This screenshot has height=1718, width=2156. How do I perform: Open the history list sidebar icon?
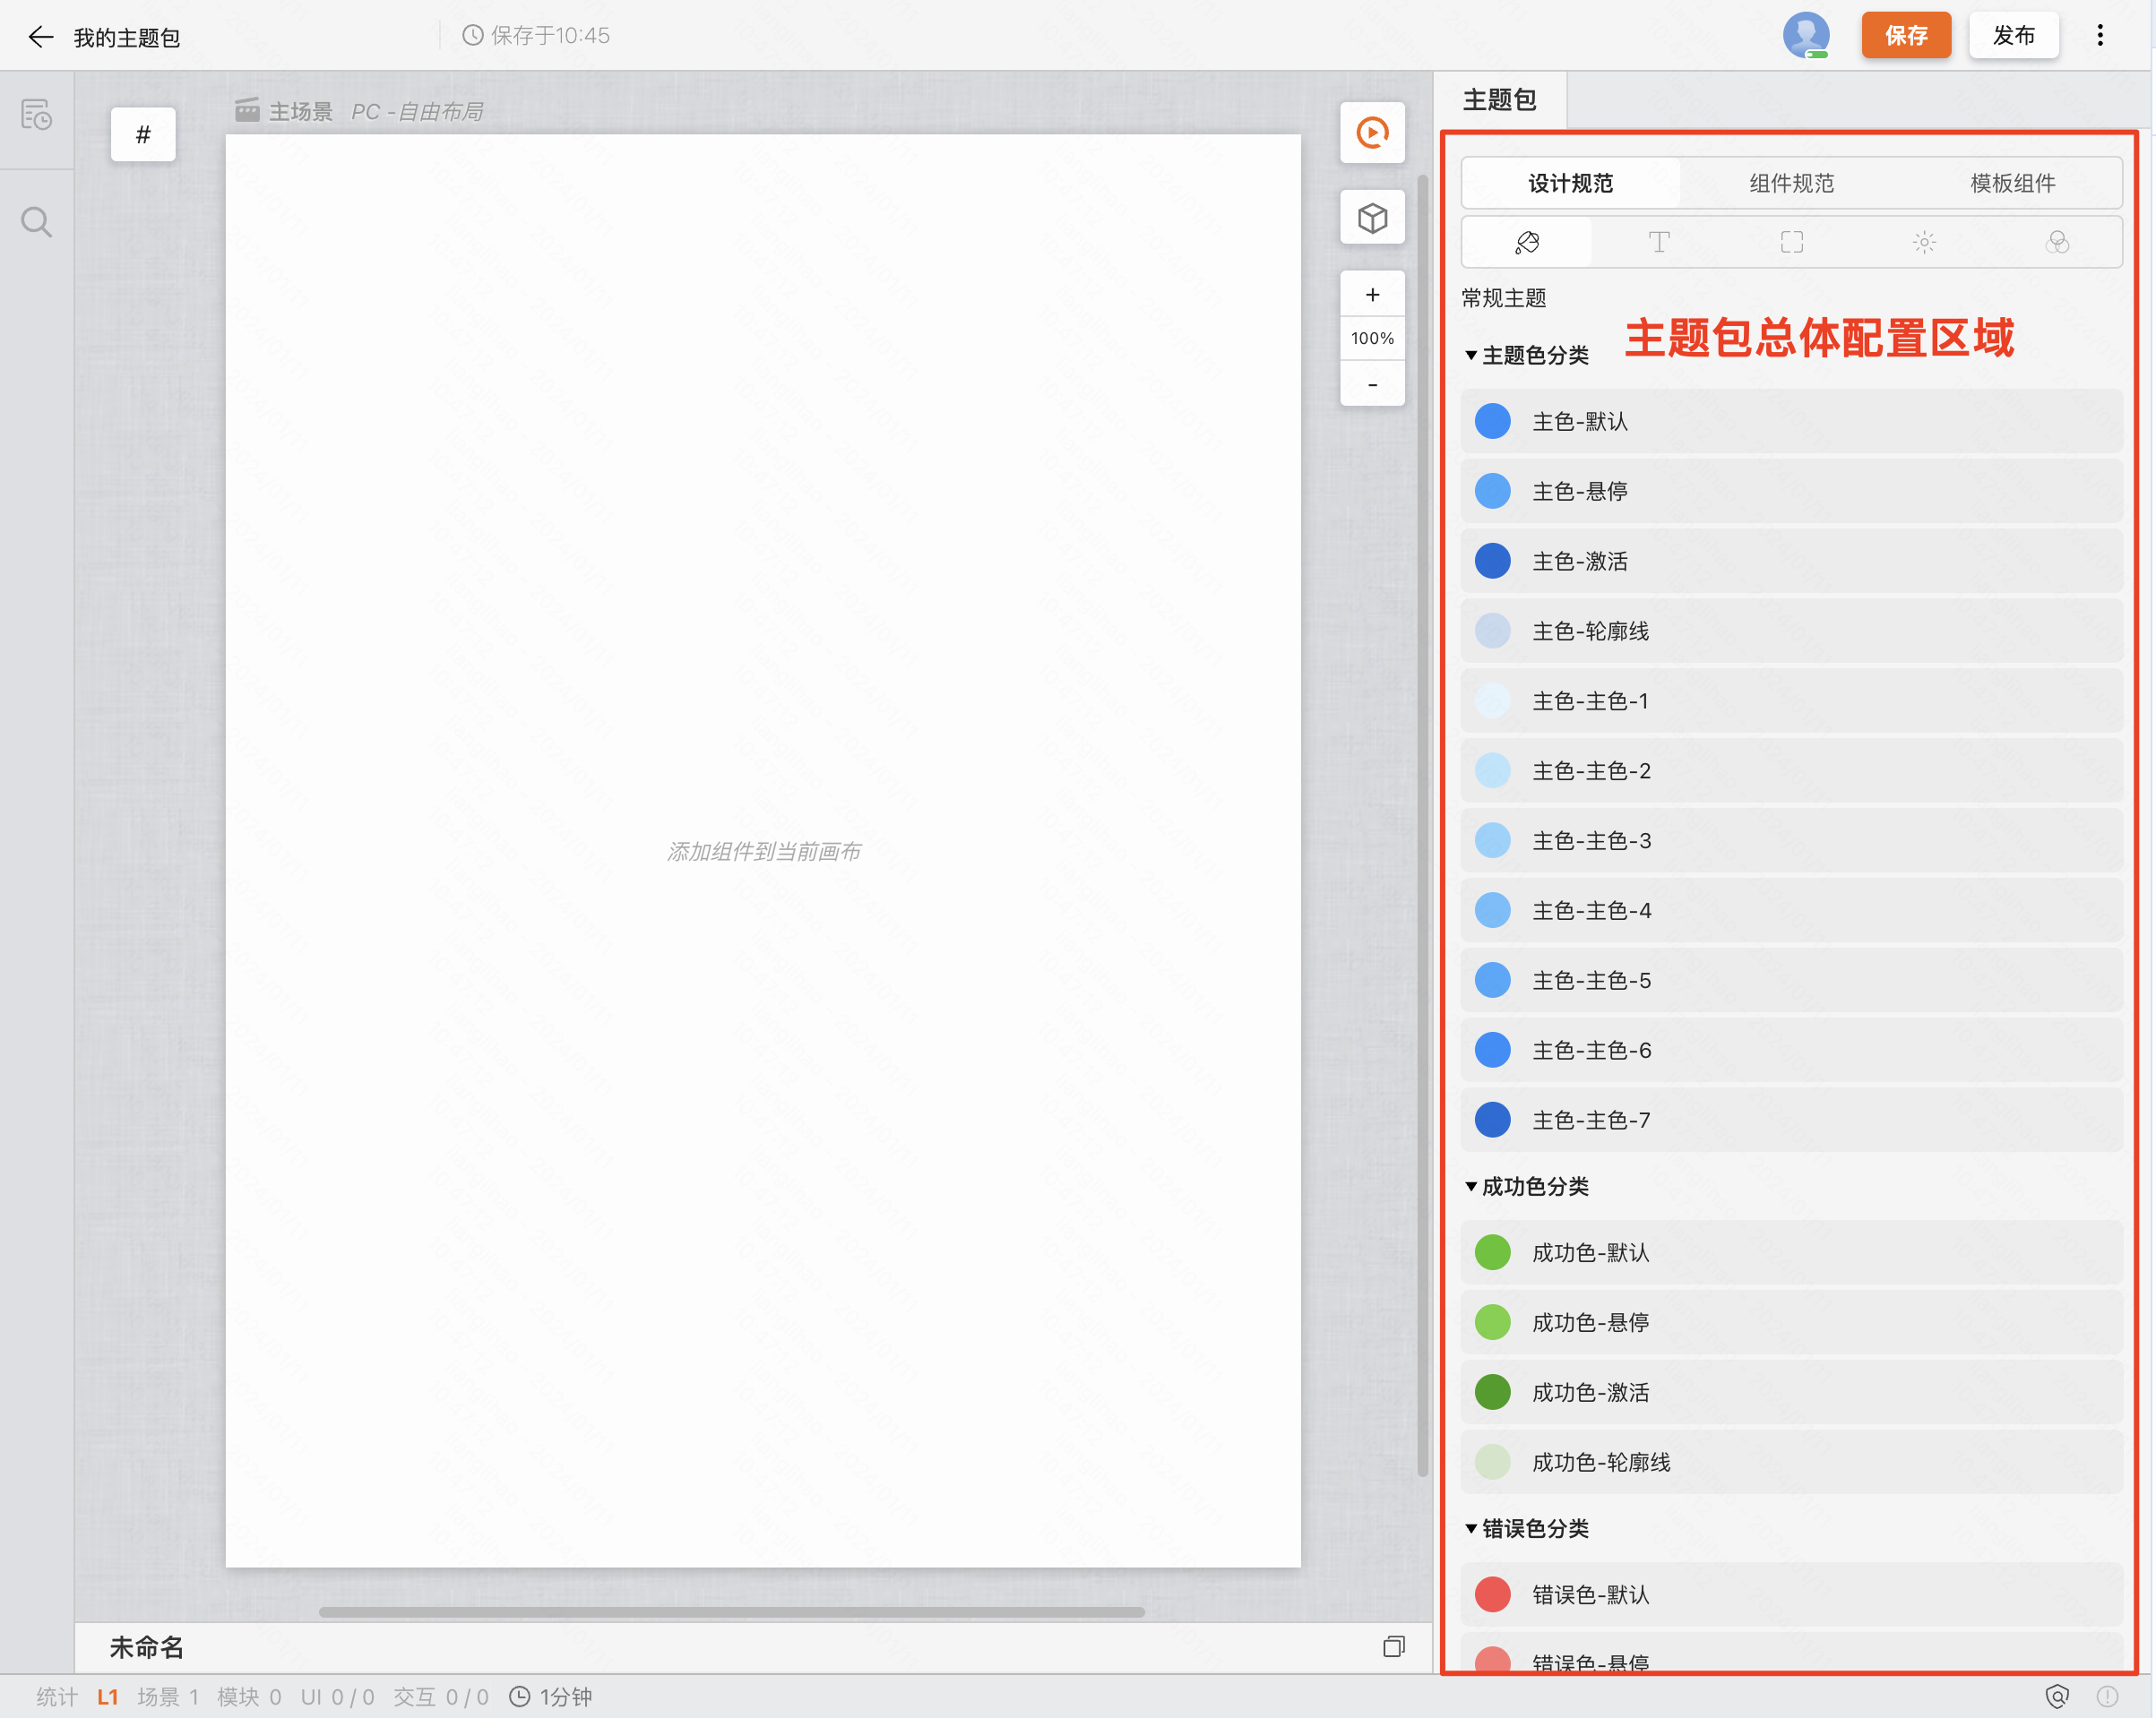[36, 115]
